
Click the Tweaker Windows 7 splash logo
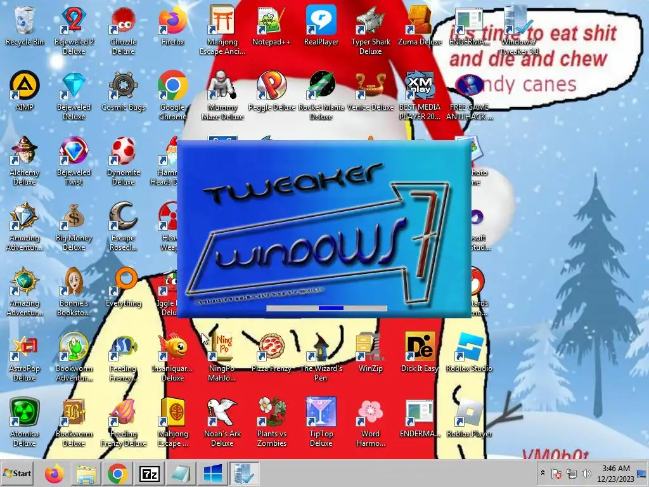(324, 230)
